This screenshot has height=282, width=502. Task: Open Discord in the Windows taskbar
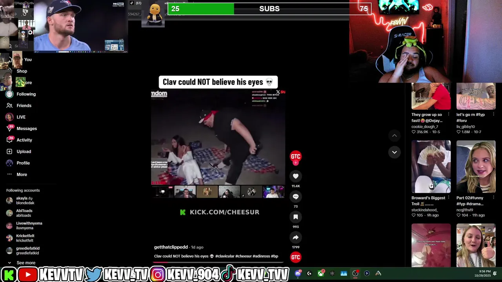pos(298,273)
